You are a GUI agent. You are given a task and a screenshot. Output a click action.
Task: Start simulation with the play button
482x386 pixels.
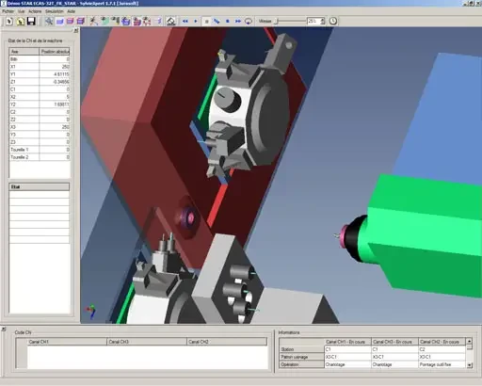pos(196,22)
